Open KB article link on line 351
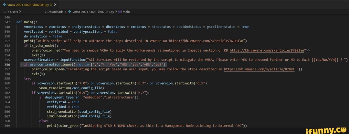Screen dimensions: 349x134 [x=207, y=41]
